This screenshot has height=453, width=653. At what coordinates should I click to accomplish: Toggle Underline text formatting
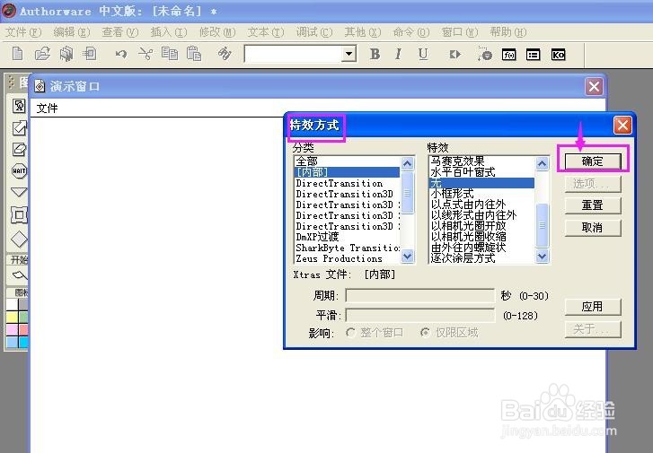click(423, 54)
